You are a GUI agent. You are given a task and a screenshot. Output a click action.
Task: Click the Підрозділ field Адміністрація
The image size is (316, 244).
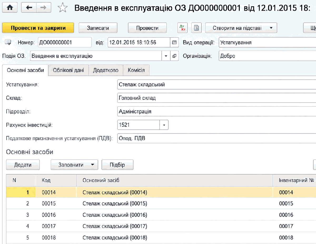pos(217,111)
